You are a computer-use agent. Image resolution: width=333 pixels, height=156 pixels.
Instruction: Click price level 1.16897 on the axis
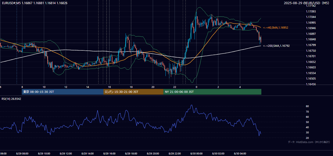click(311, 34)
